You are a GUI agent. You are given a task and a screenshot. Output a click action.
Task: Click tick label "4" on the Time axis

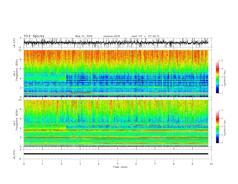(x=99, y=164)
